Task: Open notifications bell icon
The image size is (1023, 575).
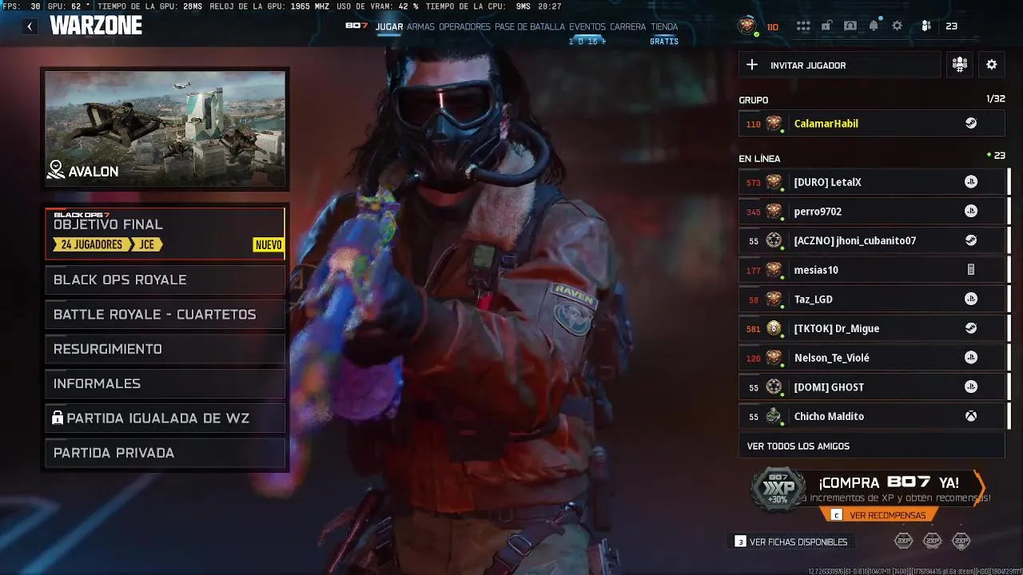Action: click(874, 26)
